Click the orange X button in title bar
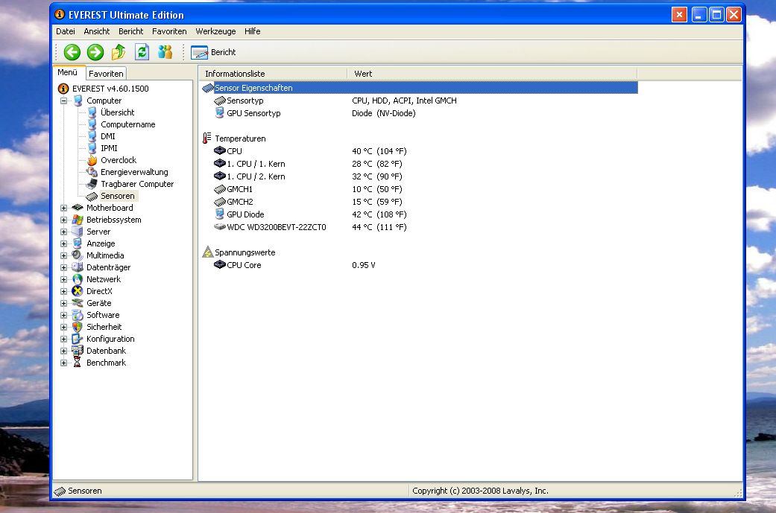 [679, 15]
